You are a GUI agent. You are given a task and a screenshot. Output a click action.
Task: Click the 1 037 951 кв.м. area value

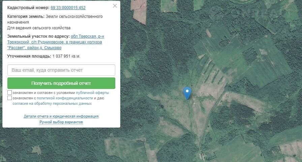pos(66,56)
